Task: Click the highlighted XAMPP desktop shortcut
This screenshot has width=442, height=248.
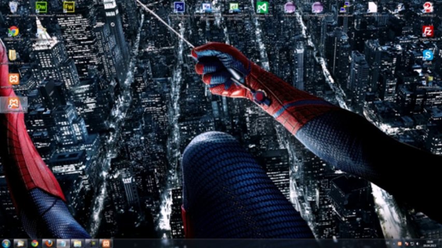Action: tap(13, 103)
